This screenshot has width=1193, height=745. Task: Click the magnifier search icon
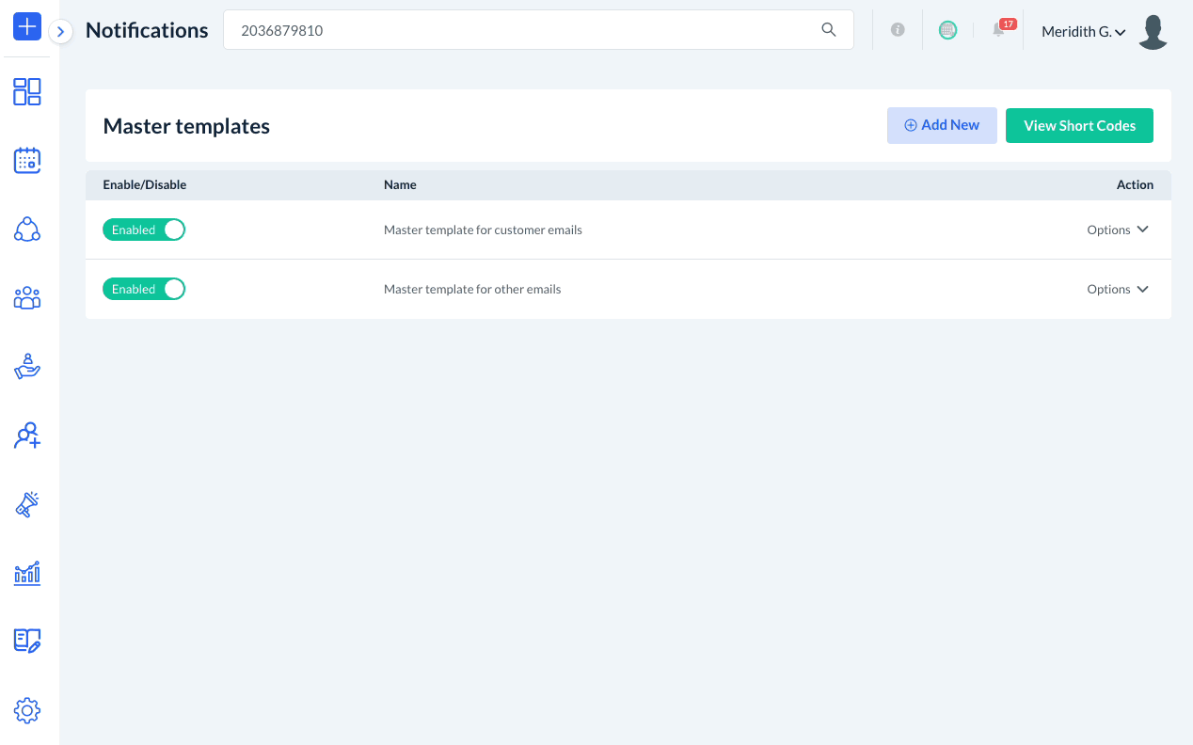tap(829, 30)
